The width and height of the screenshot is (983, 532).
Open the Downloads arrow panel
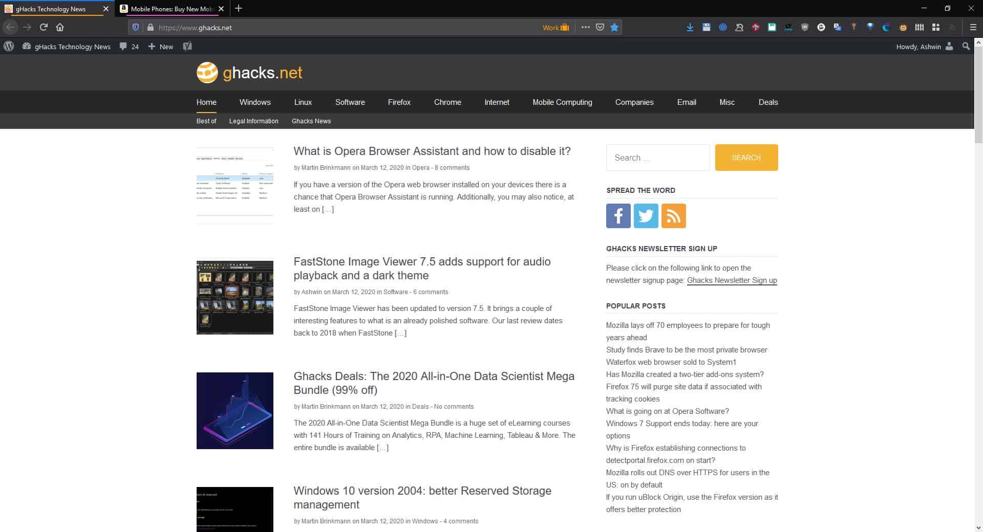click(x=690, y=28)
